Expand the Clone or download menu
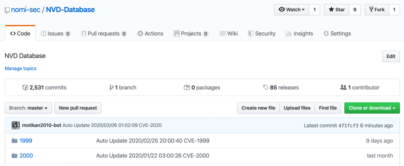The height and width of the screenshot is (166, 404). tap(372, 108)
